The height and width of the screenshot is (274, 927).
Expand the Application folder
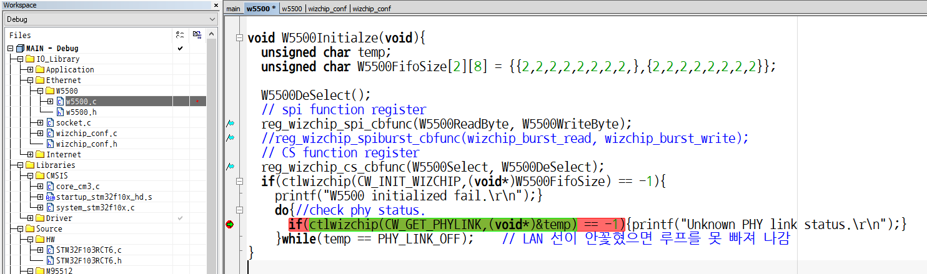pyautogui.click(x=30, y=69)
